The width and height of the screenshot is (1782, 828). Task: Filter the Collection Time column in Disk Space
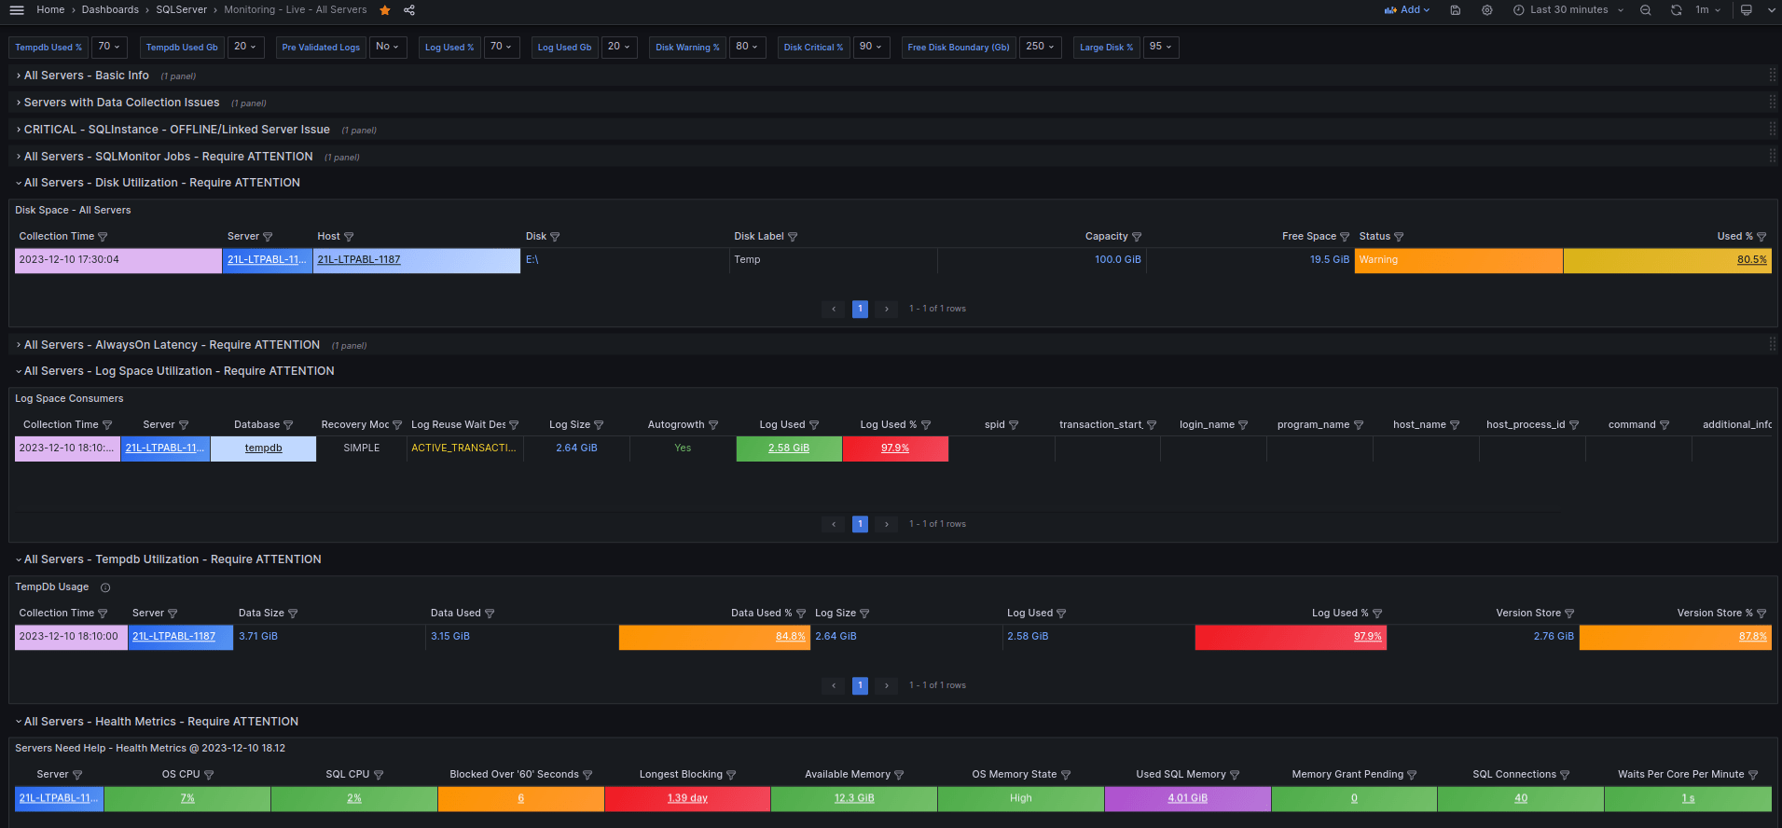103,237
